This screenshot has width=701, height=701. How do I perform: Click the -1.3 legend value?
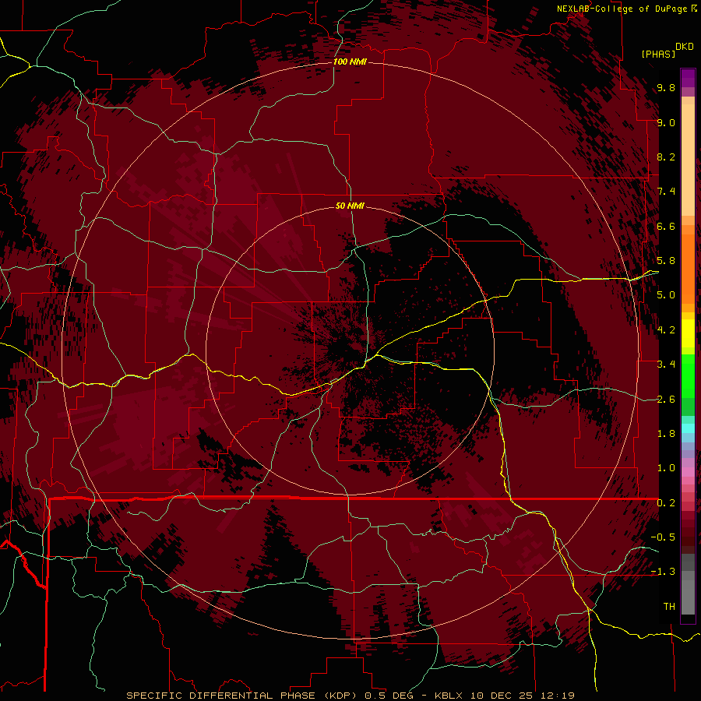point(663,572)
